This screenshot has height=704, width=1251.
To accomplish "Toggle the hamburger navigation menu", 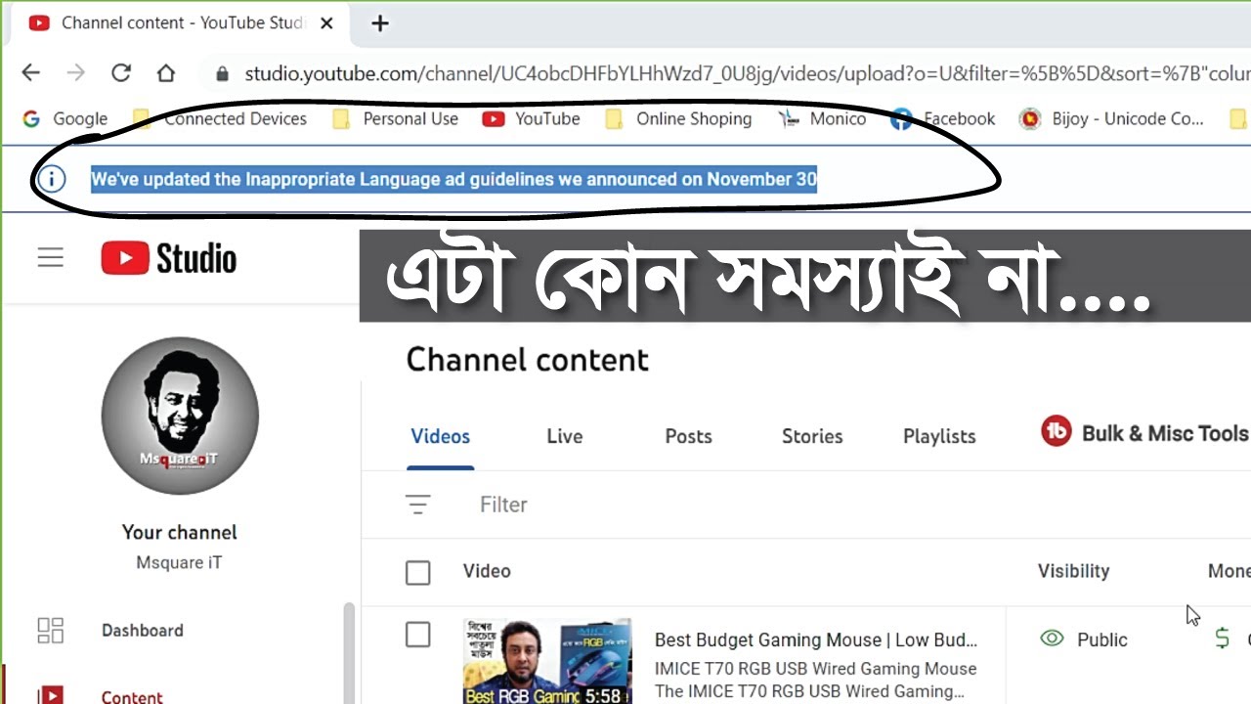I will tap(51, 257).
